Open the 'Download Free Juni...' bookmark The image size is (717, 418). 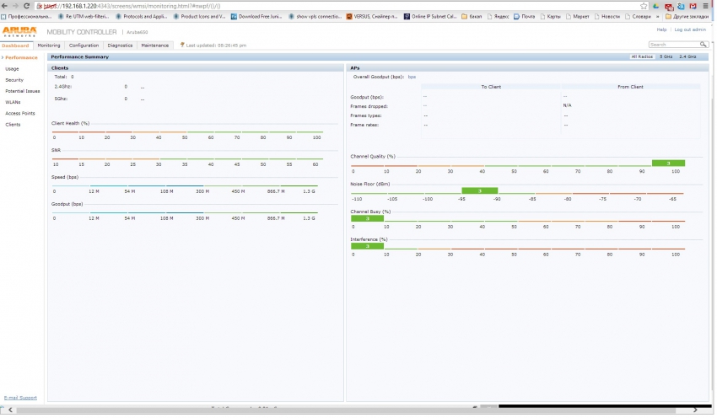[257, 17]
